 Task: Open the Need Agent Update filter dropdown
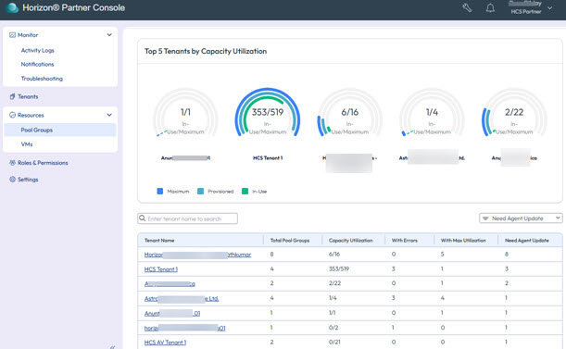[521, 218]
